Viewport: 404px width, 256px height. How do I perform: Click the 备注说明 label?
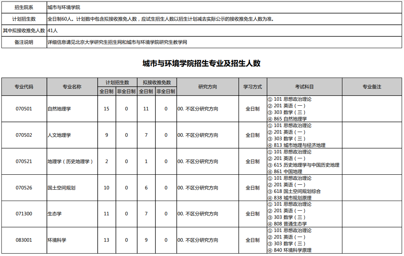click(24, 42)
